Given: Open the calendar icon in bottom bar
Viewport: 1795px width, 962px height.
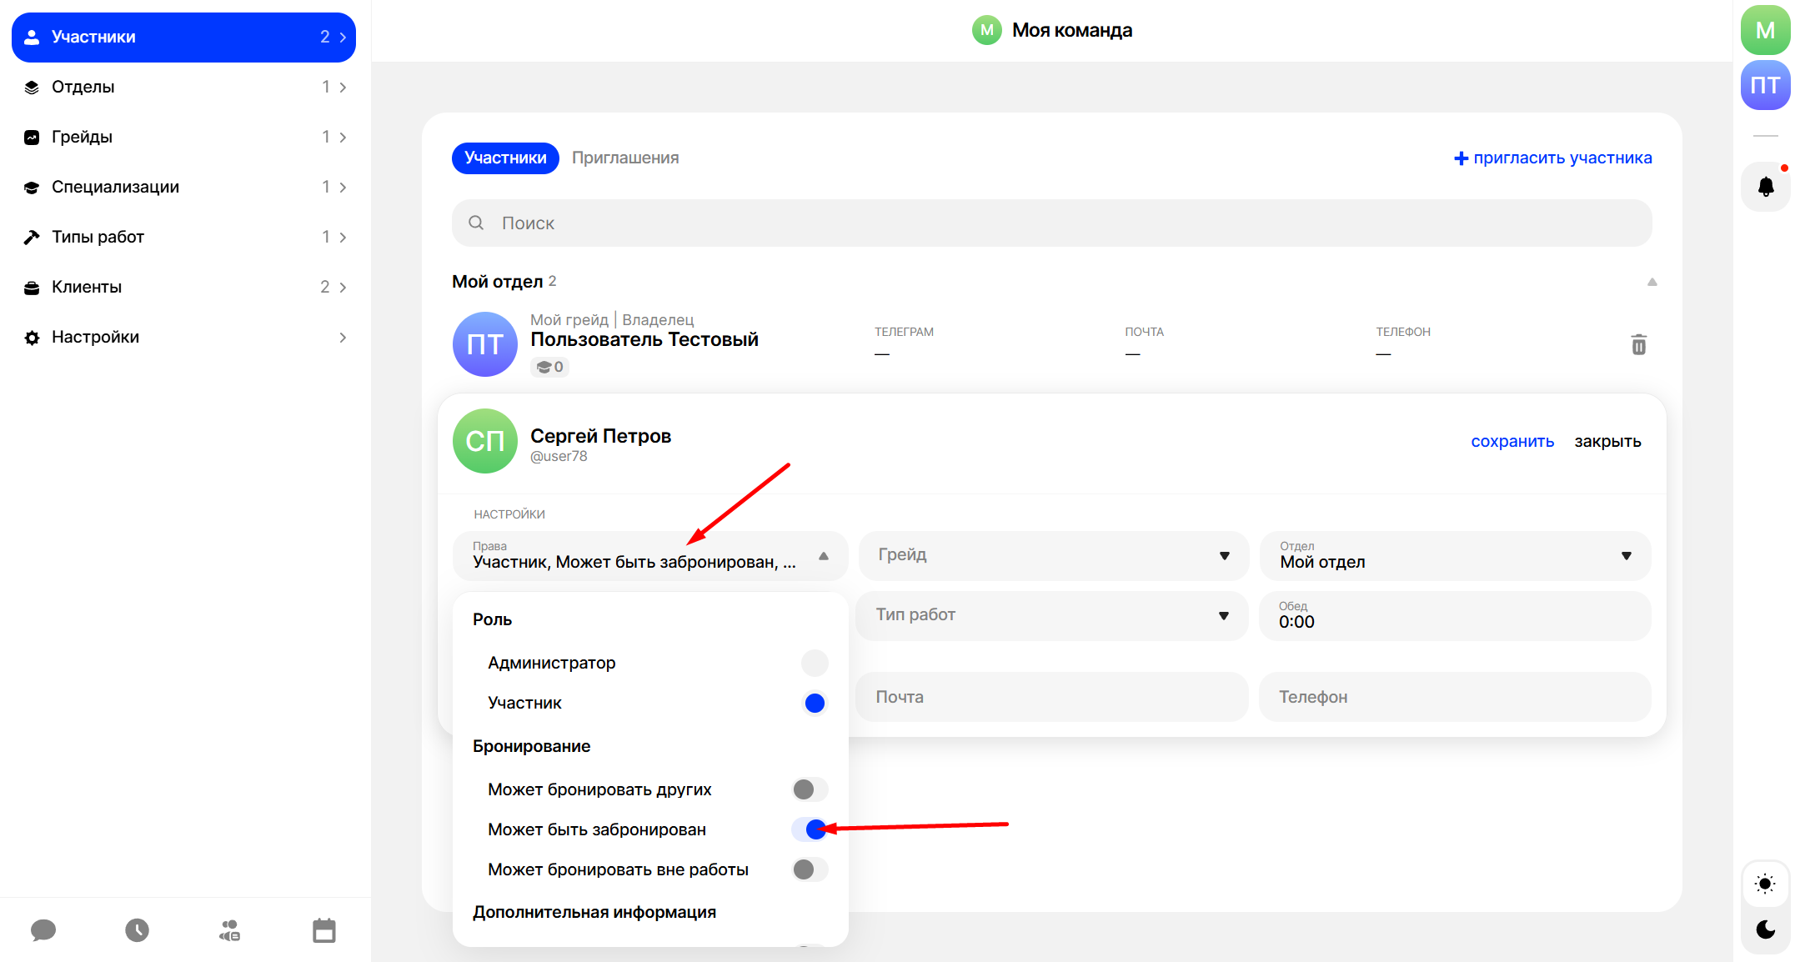Looking at the screenshot, I should 323,930.
